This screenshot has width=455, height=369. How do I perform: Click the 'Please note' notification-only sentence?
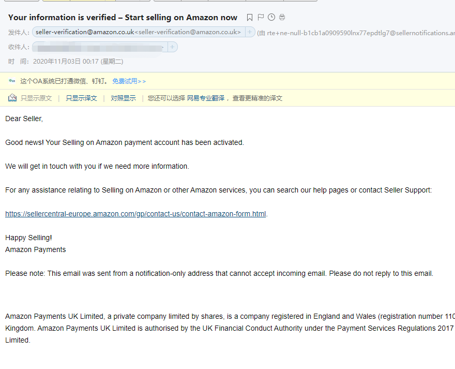(x=219, y=273)
